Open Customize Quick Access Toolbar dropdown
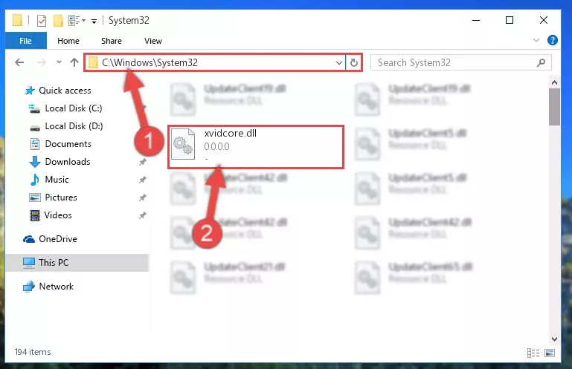The width and height of the screenshot is (572, 369). [x=94, y=21]
